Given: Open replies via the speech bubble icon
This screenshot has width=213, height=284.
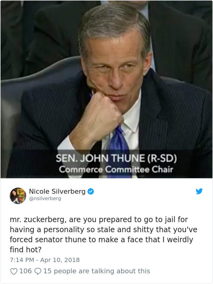Looking at the screenshot, I should click(38, 271).
